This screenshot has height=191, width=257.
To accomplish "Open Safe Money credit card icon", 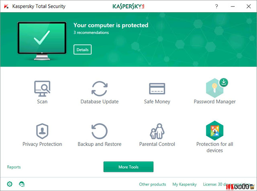I will tap(157, 88).
